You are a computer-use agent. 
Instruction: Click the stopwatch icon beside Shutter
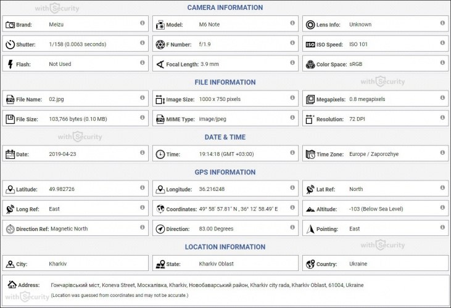click(10, 44)
